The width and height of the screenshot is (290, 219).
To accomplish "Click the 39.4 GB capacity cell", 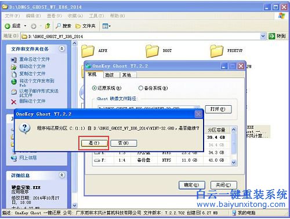I will (x=216, y=138).
